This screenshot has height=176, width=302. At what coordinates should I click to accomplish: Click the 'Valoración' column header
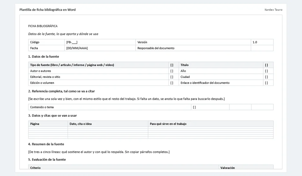[x=246, y=167]
